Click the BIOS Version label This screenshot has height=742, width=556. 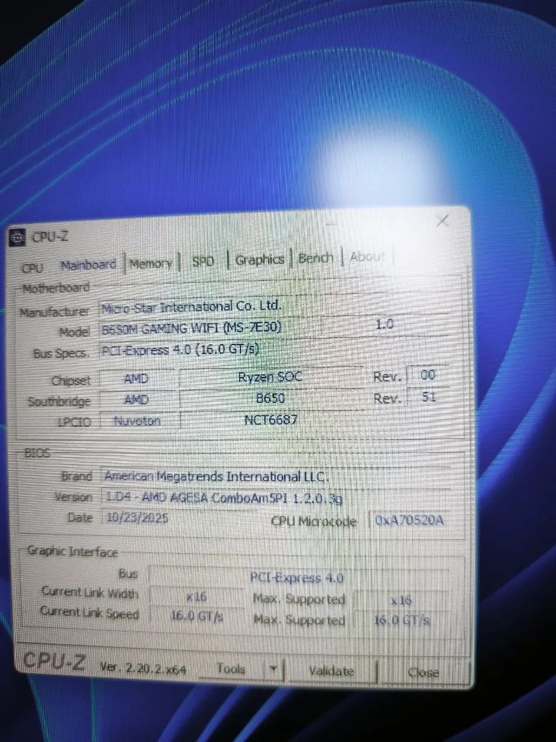coord(73,497)
